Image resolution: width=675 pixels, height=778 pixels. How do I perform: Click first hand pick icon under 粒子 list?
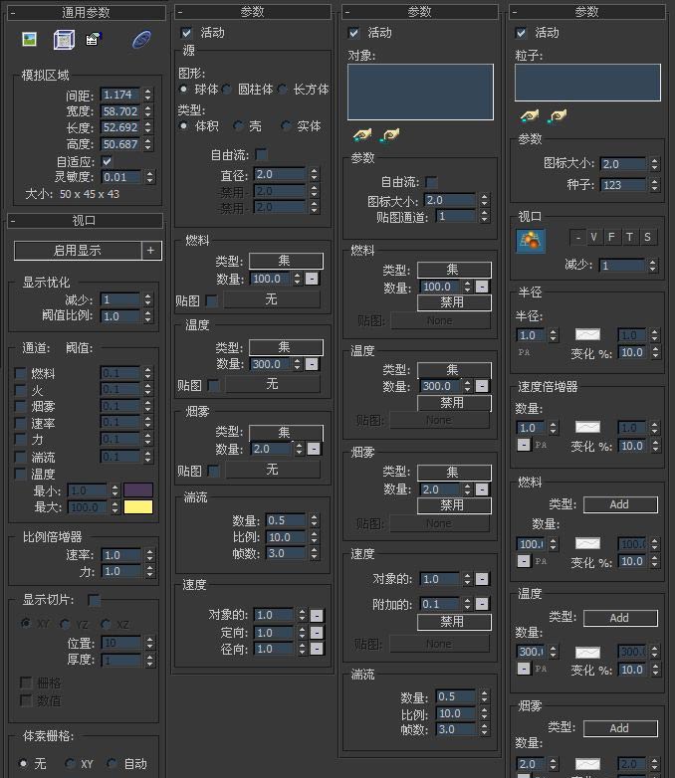(x=530, y=116)
